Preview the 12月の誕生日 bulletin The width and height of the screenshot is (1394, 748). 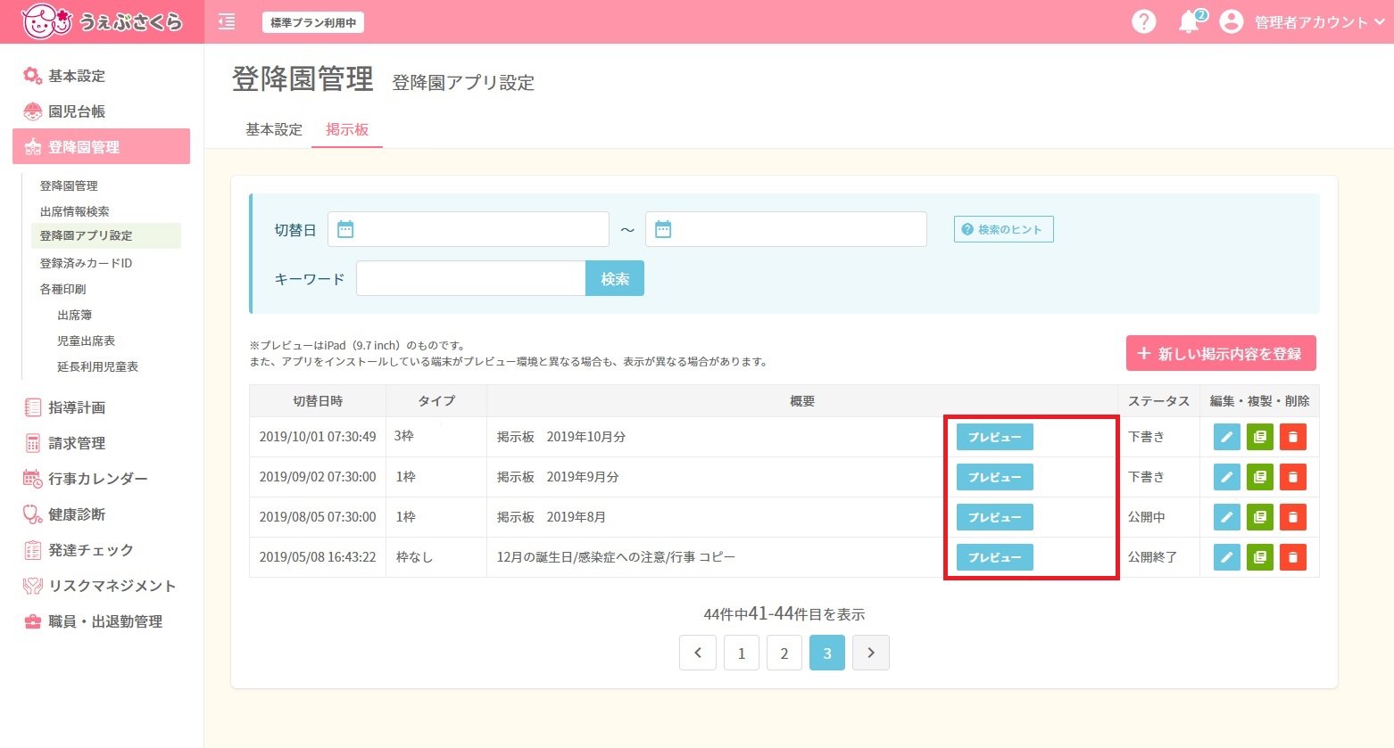pyautogui.click(x=995, y=557)
